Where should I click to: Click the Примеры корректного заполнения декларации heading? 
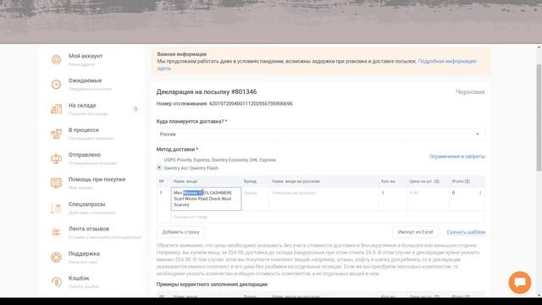tap(212, 285)
